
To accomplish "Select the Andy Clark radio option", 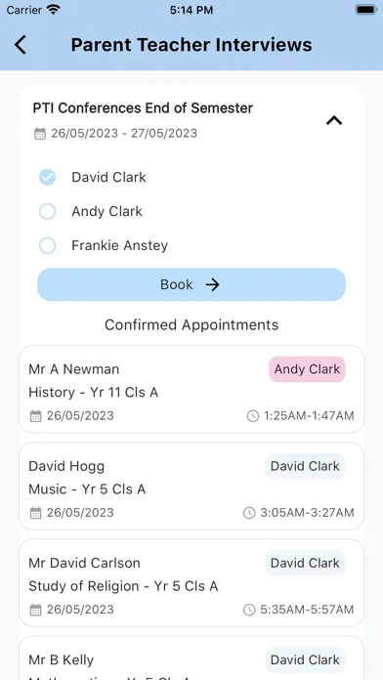I will (x=47, y=212).
